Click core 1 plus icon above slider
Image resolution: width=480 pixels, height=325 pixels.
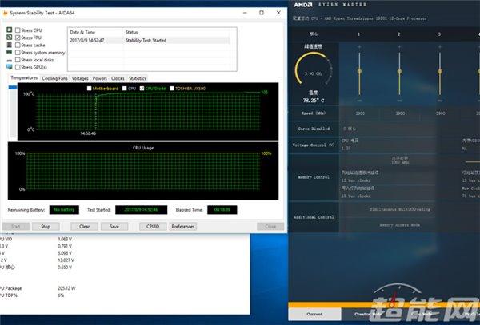tap(359, 47)
